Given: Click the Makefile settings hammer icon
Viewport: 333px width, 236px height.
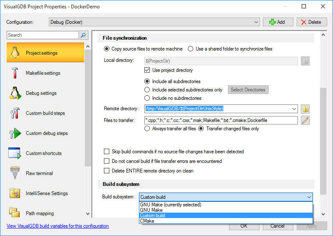Looking at the screenshot, I should click(x=15, y=73).
